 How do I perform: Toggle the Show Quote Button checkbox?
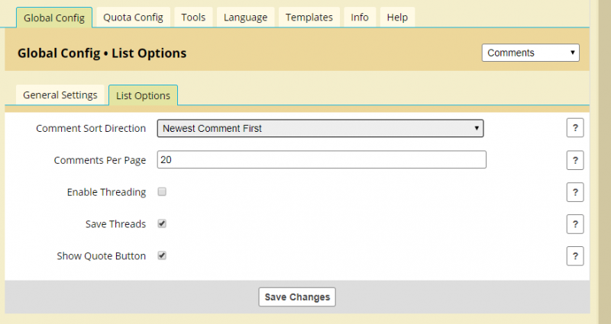(x=162, y=256)
